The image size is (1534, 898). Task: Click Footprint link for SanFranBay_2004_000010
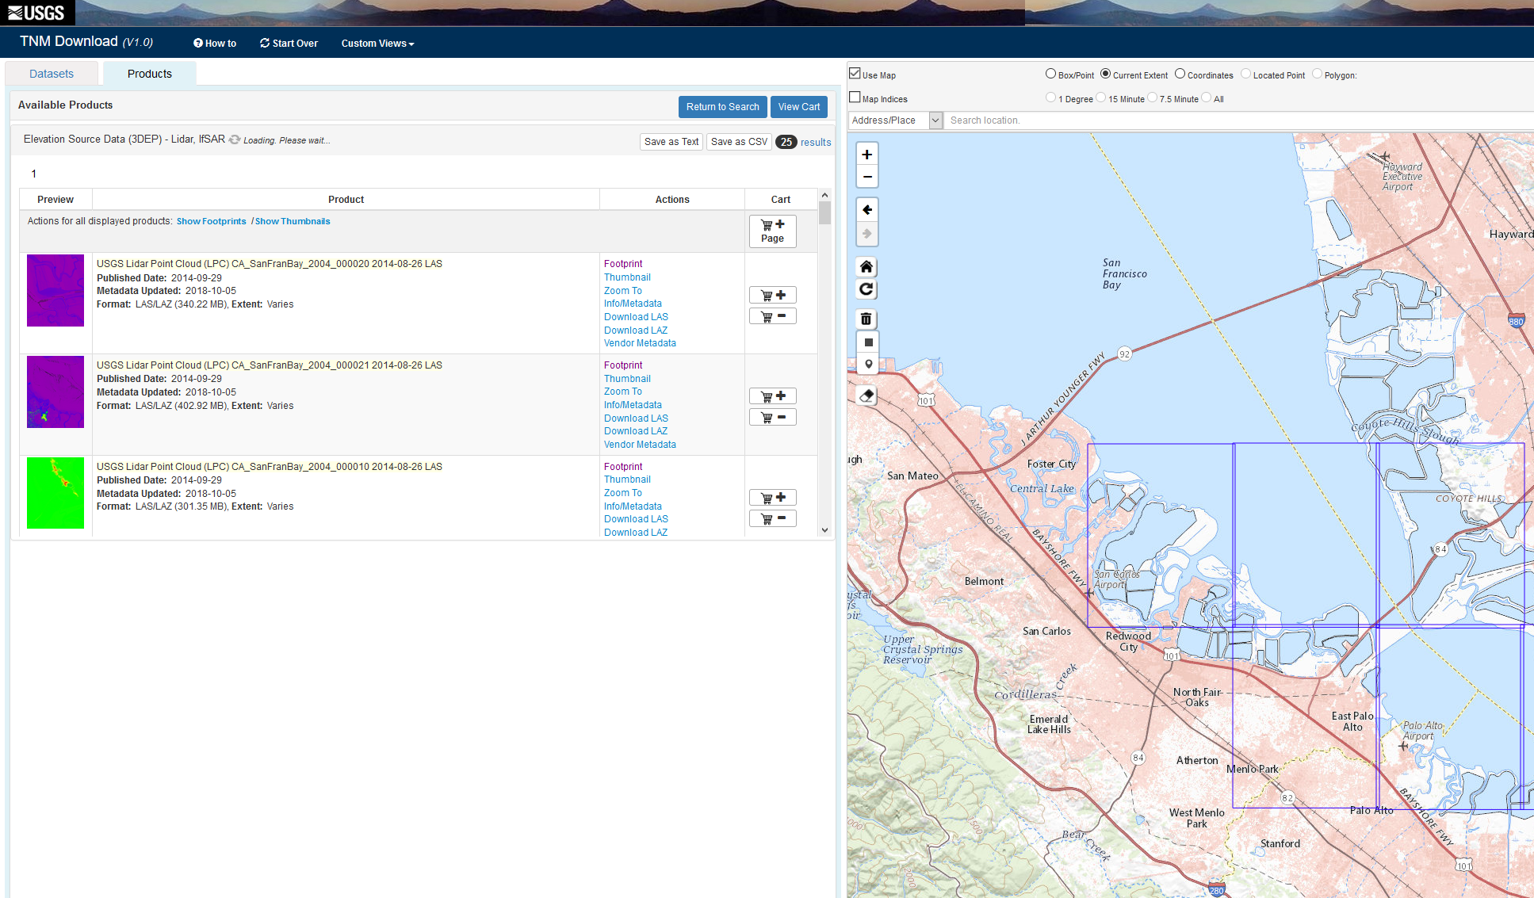pyautogui.click(x=623, y=467)
